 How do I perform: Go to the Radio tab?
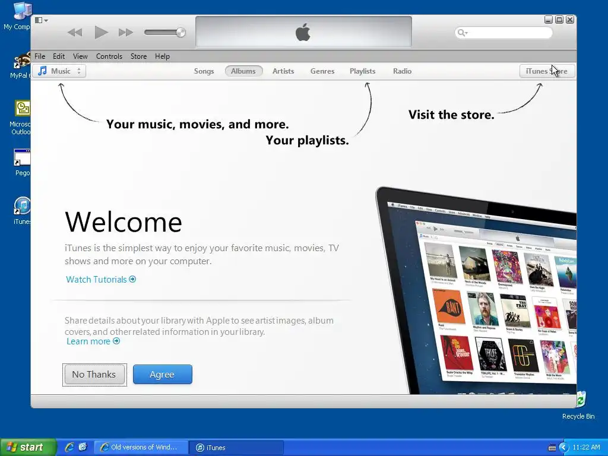402,71
